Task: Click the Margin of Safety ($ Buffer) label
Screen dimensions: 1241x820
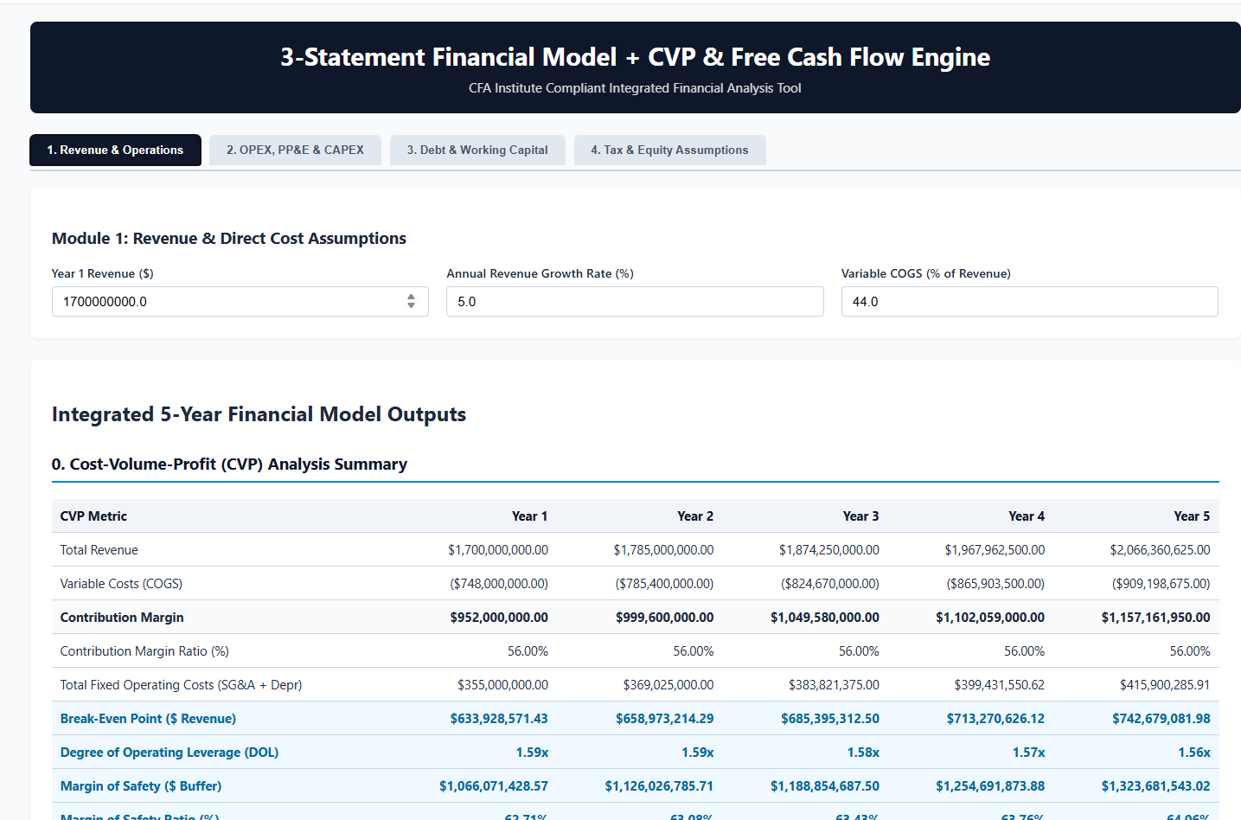Action: tap(141, 786)
